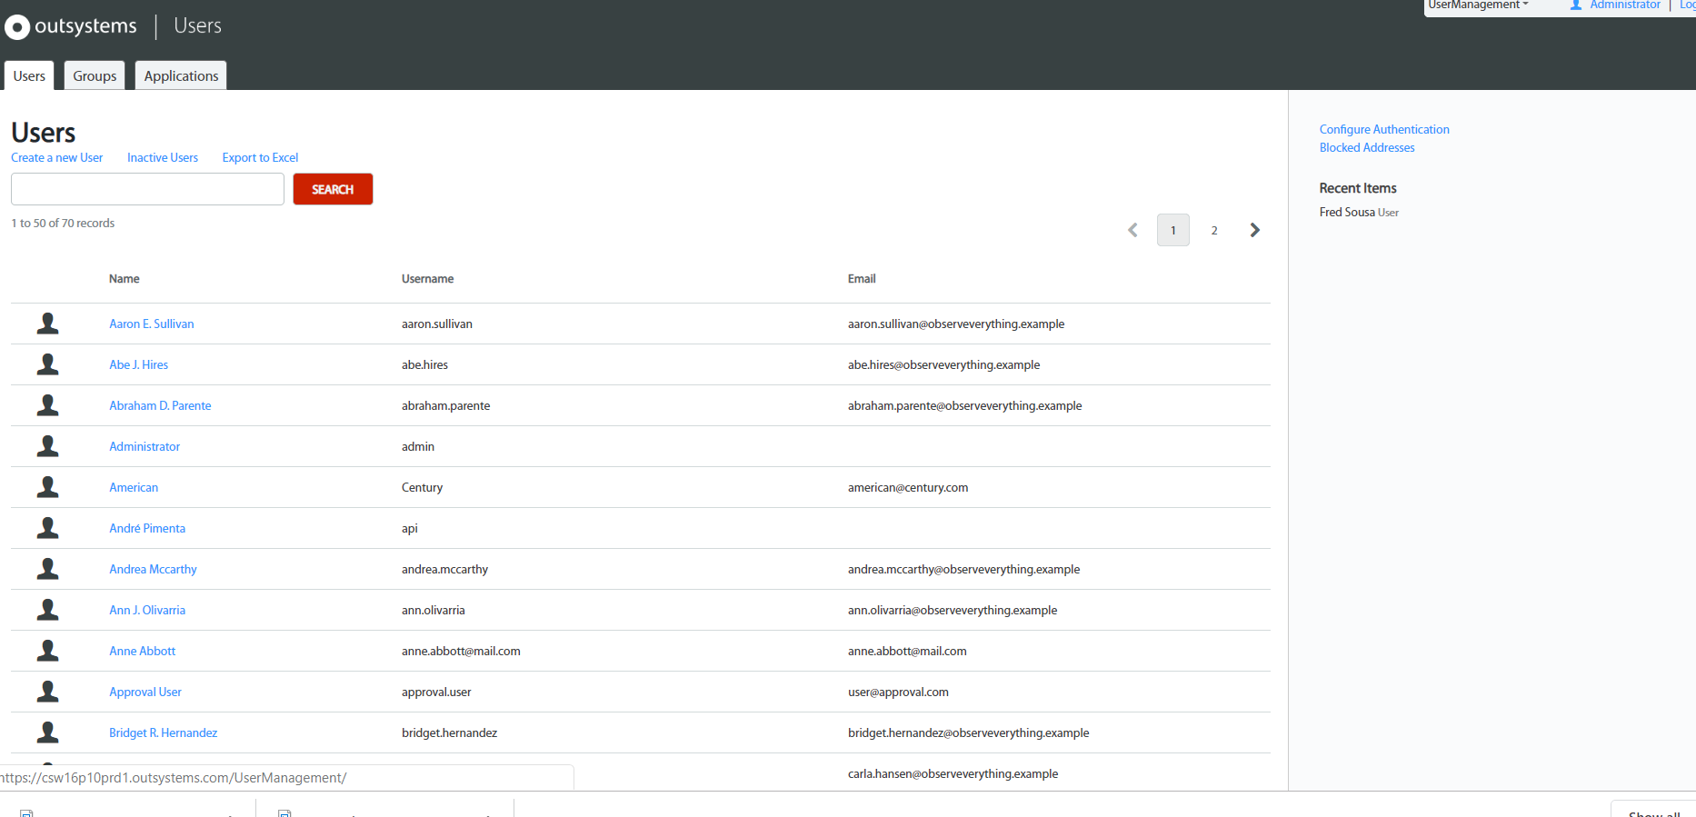This screenshot has width=1696, height=817.
Task: Open the recent item Fred Sousa
Action: point(1347,212)
